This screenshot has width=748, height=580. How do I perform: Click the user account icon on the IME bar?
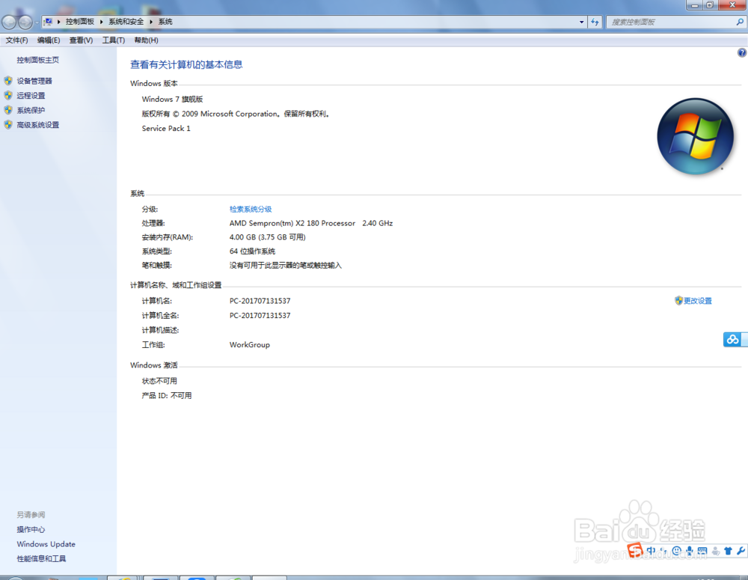716,551
